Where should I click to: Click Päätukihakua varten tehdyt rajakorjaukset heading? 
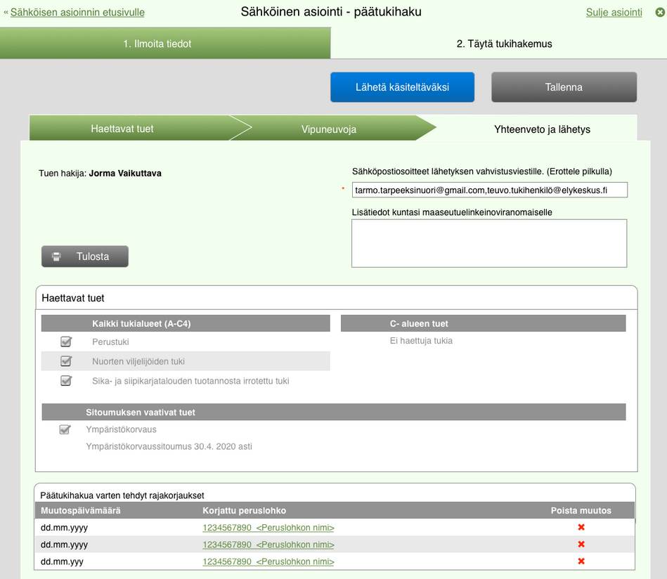pyautogui.click(x=122, y=495)
